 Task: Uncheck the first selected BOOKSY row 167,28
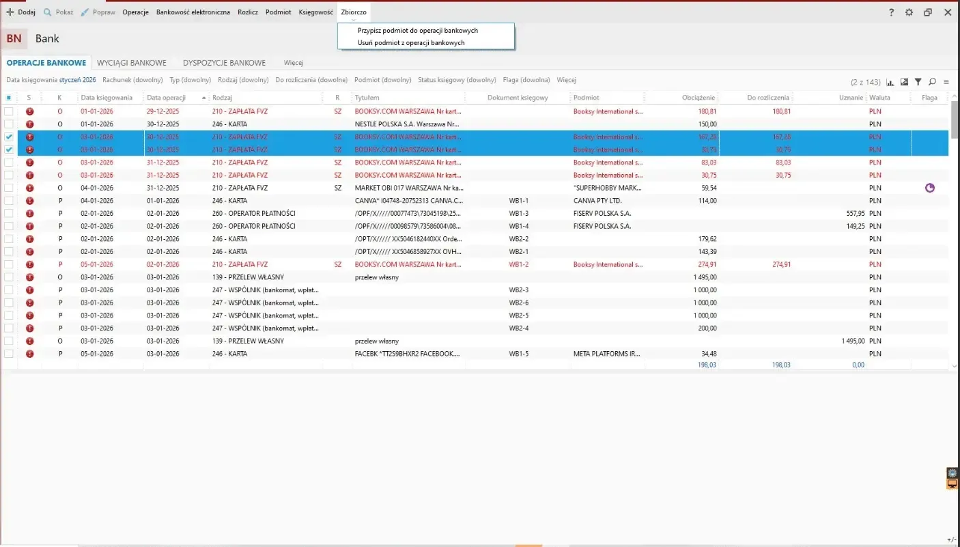point(9,137)
